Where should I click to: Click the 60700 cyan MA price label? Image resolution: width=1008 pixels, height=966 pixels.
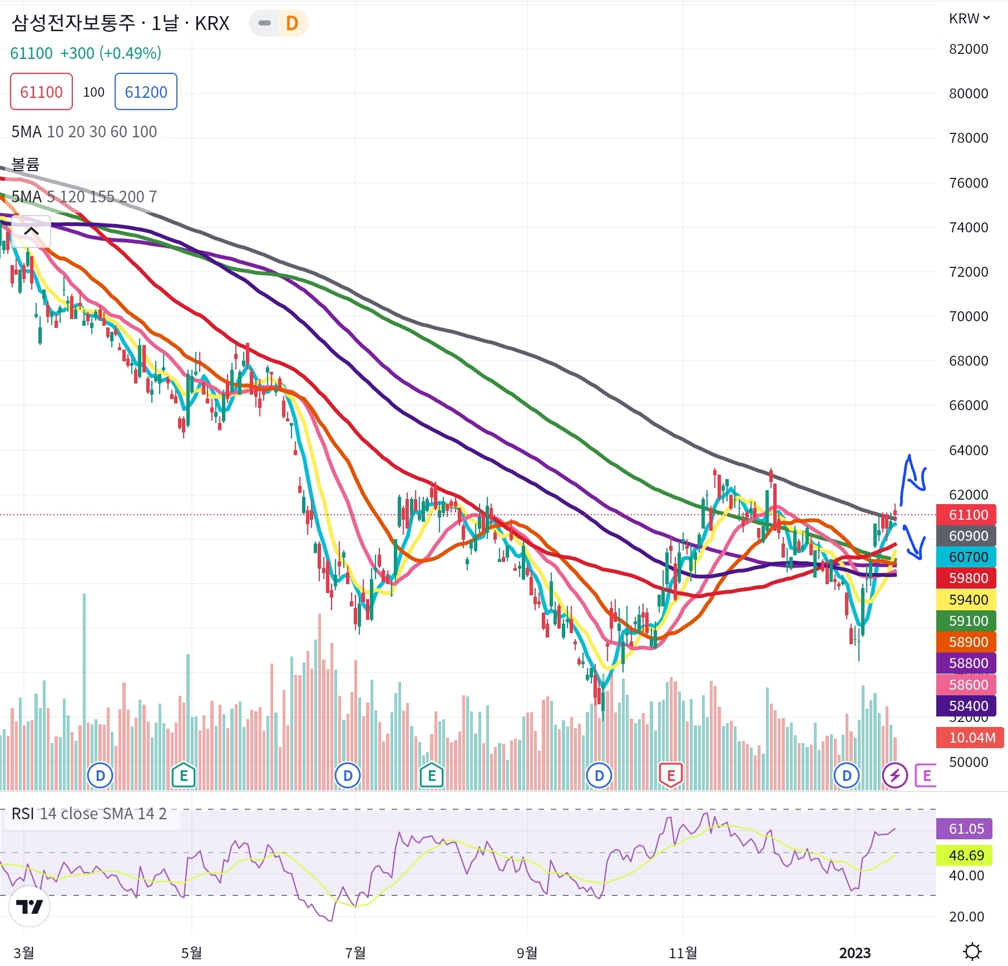[967, 557]
